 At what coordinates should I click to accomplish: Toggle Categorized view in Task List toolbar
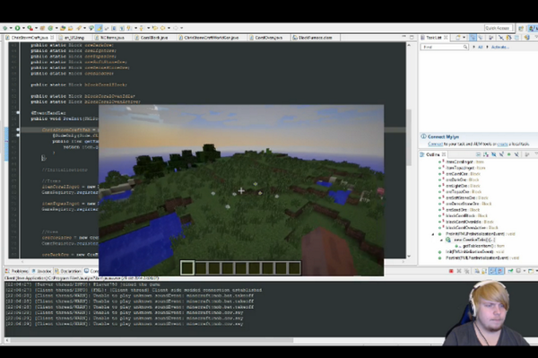[473, 38]
